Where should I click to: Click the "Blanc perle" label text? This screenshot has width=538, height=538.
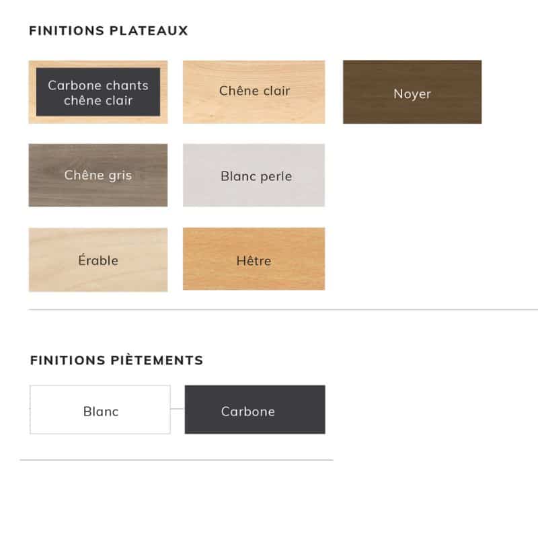(256, 176)
